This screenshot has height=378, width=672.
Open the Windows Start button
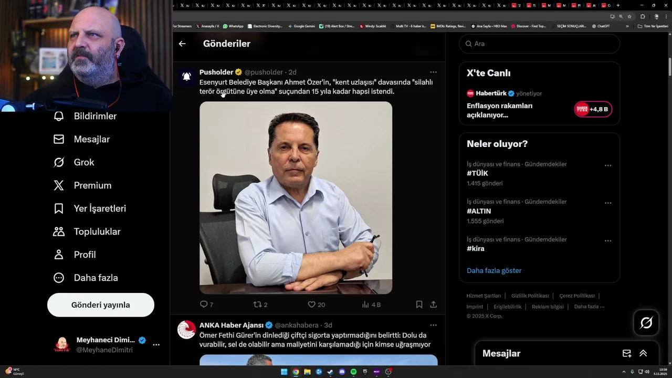point(284,372)
